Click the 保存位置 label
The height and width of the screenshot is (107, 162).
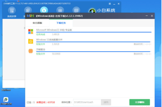coord(67,102)
